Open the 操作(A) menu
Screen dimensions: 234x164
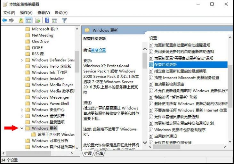(x=26, y=12)
